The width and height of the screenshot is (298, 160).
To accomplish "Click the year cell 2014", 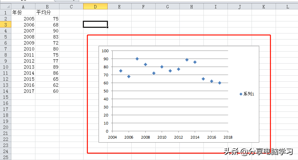I will [23, 73].
